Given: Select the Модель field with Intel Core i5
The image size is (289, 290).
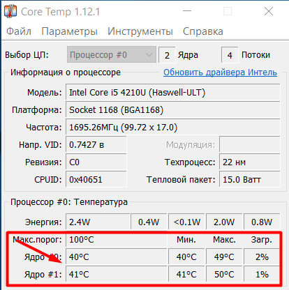Looking at the screenshot, I should tap(173, 93).
